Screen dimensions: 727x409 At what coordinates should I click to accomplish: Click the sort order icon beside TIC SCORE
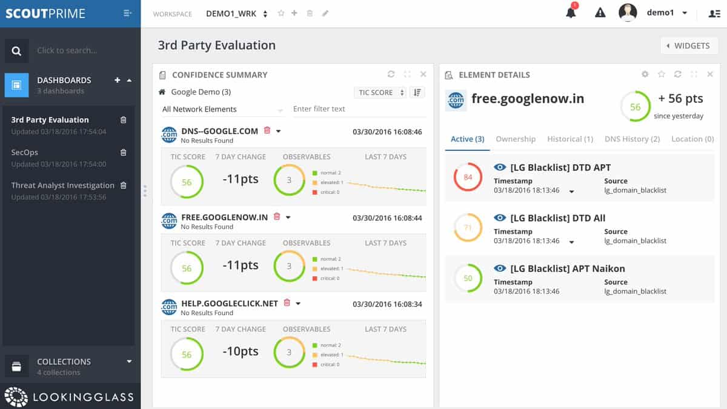(x=417, y=92)
